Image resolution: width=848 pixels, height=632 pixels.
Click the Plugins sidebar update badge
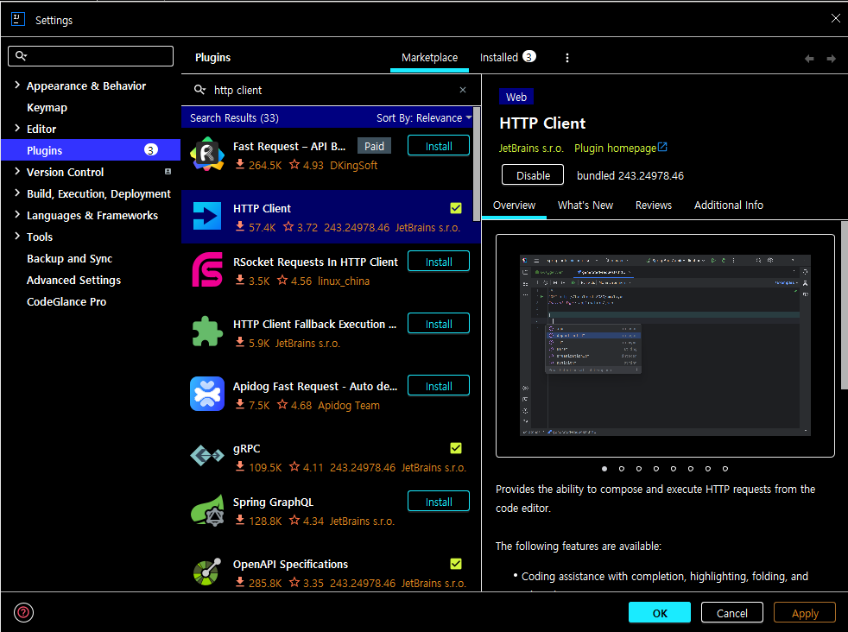coord(151,149)
